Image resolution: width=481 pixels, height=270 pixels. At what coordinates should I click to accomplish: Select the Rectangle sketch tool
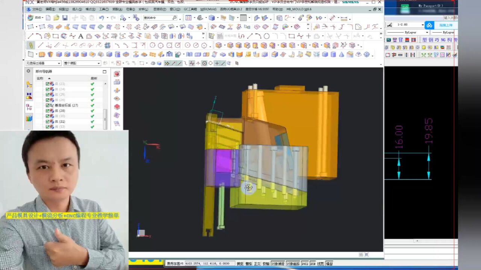56,36
